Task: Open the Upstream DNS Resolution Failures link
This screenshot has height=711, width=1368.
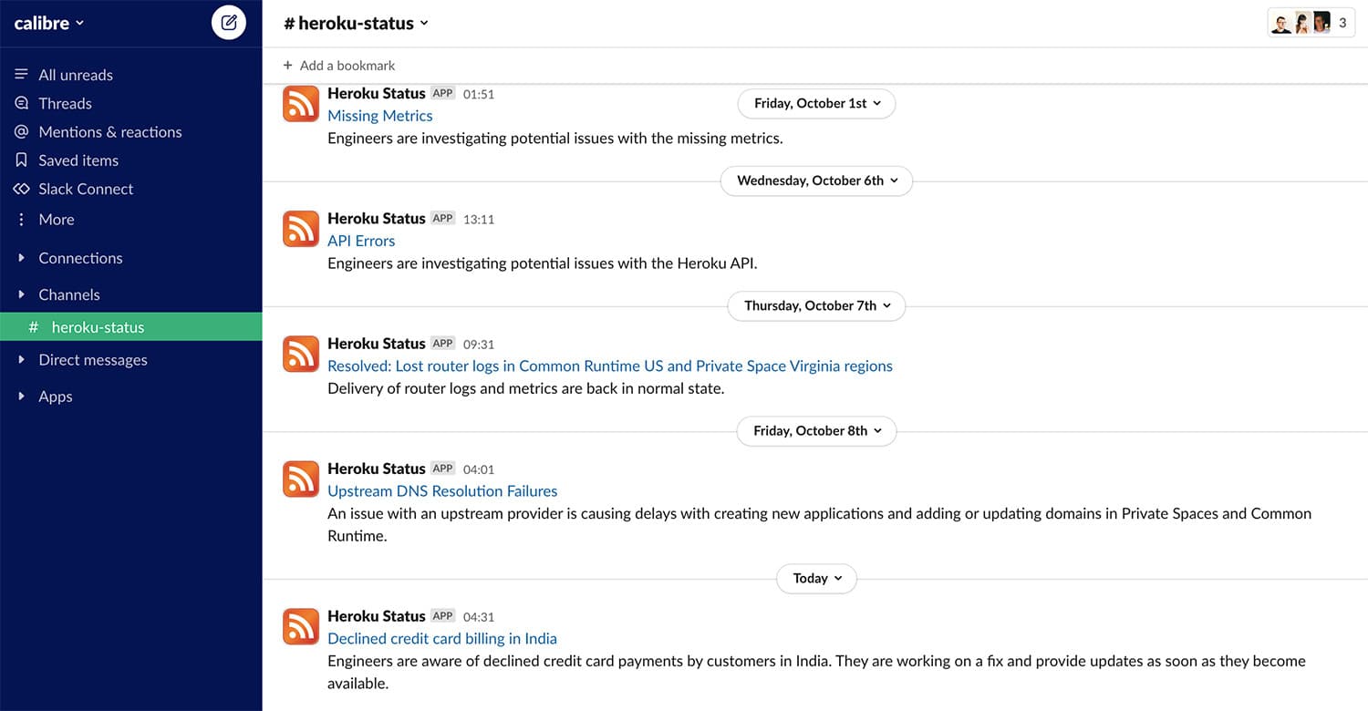Action: pos(442,490)
